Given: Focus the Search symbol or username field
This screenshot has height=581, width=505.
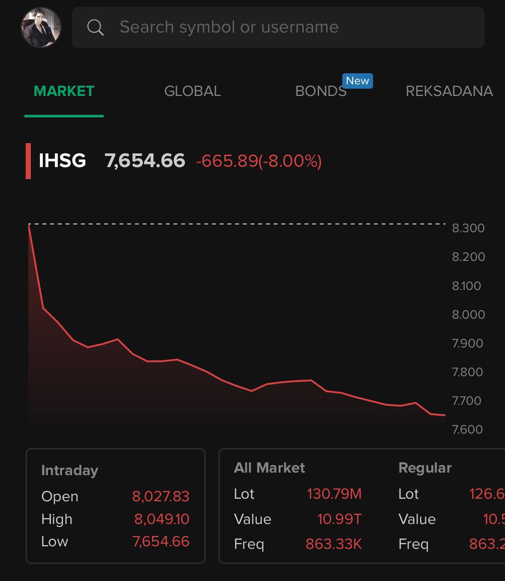Looking at the screenshot, I should click(278, 27).
